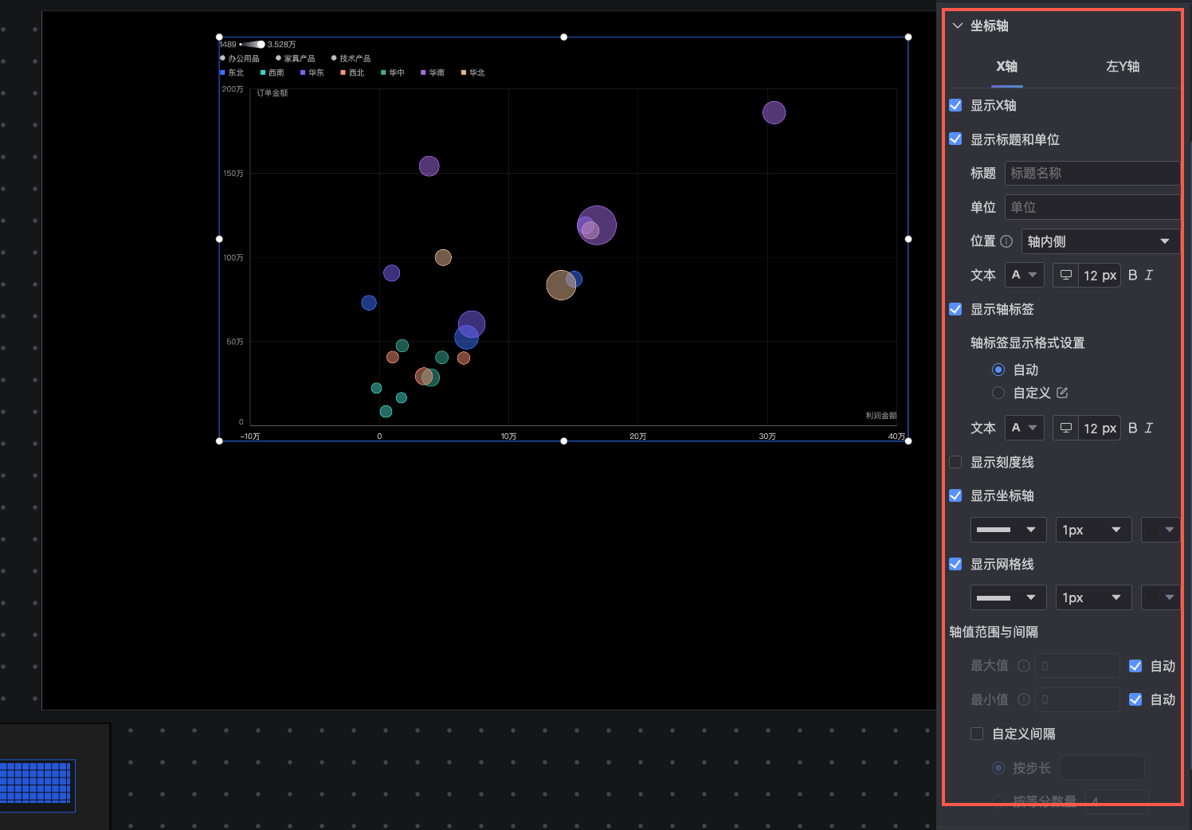Image resolution: width=1192 pixels, height=830 pixels.
Task: Uncheck the 显示X轴 checkbox
Action: (x=955, y=105)
